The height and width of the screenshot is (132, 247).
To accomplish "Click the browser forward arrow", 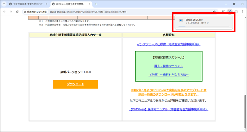I will pos(11,12).
